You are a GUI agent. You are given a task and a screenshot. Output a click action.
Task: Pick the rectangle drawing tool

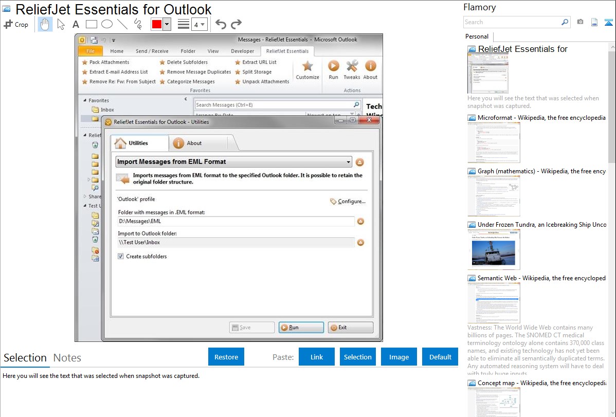[91, 24]
